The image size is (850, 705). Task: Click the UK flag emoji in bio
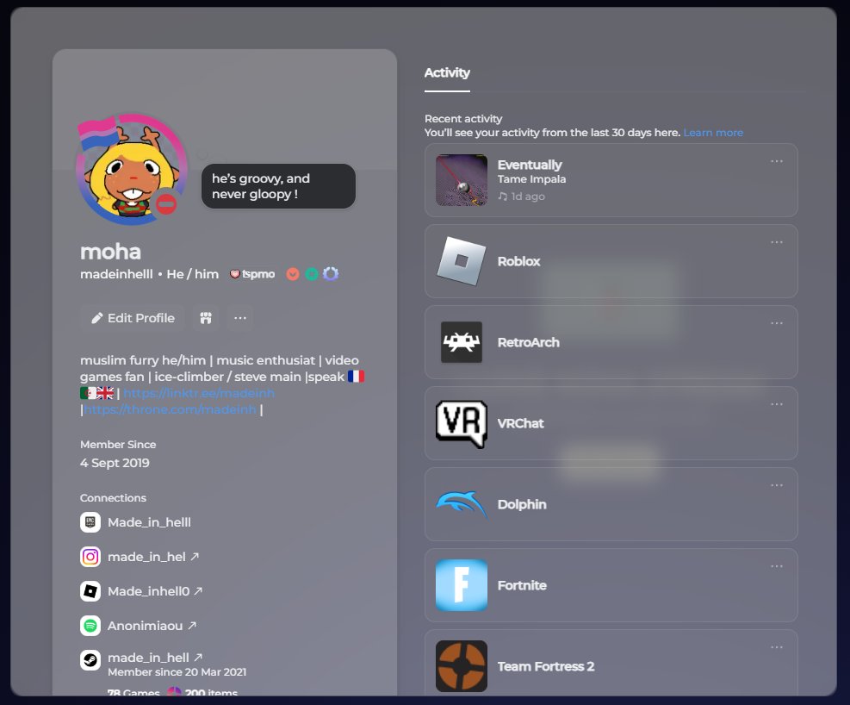pyautogui.click(x=105, y=393)
